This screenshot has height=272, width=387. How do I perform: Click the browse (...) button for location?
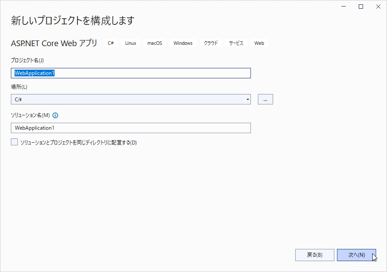265,99
